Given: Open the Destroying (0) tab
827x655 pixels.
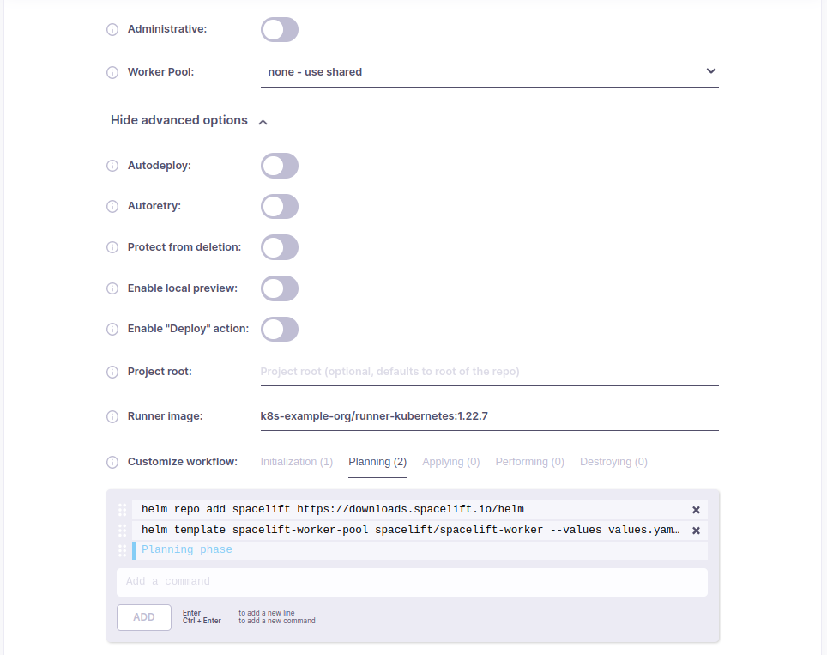Looking at the screenshot, I should 613,462.
